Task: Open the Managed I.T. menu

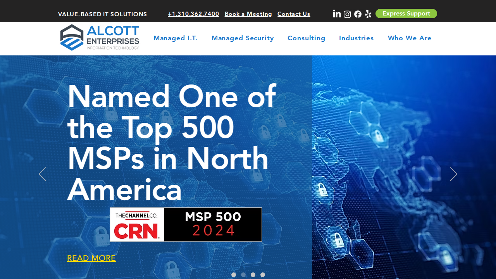Action: [176, 38]
